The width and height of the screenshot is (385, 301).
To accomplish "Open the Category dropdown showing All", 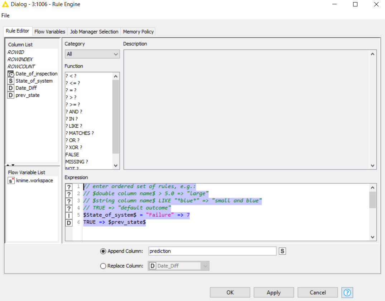I will pos(92,54).
